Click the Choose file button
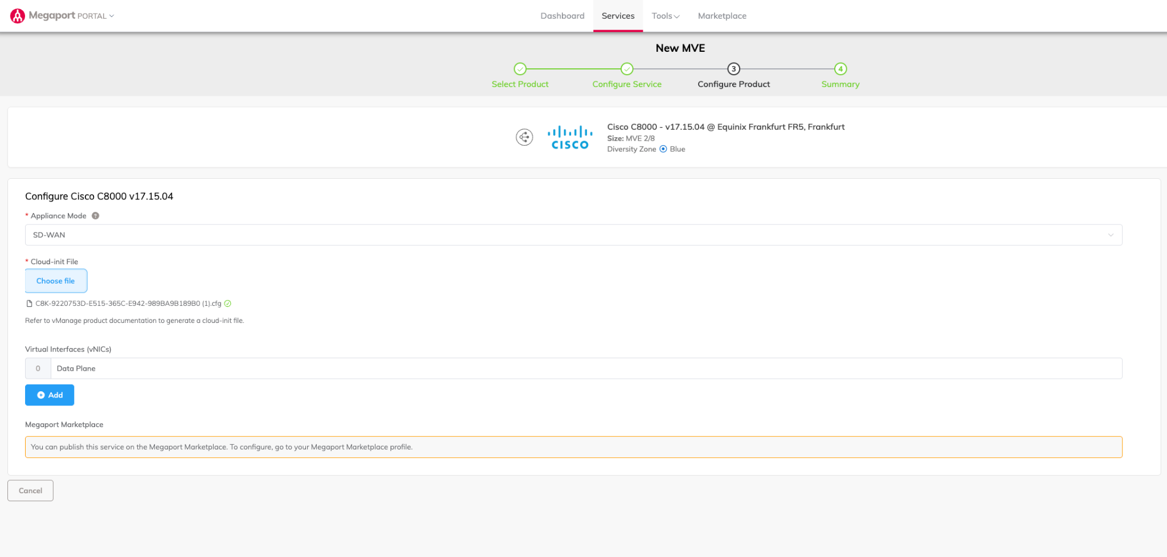This screenshot has height=557, width=1167. (x=56, y=281)
